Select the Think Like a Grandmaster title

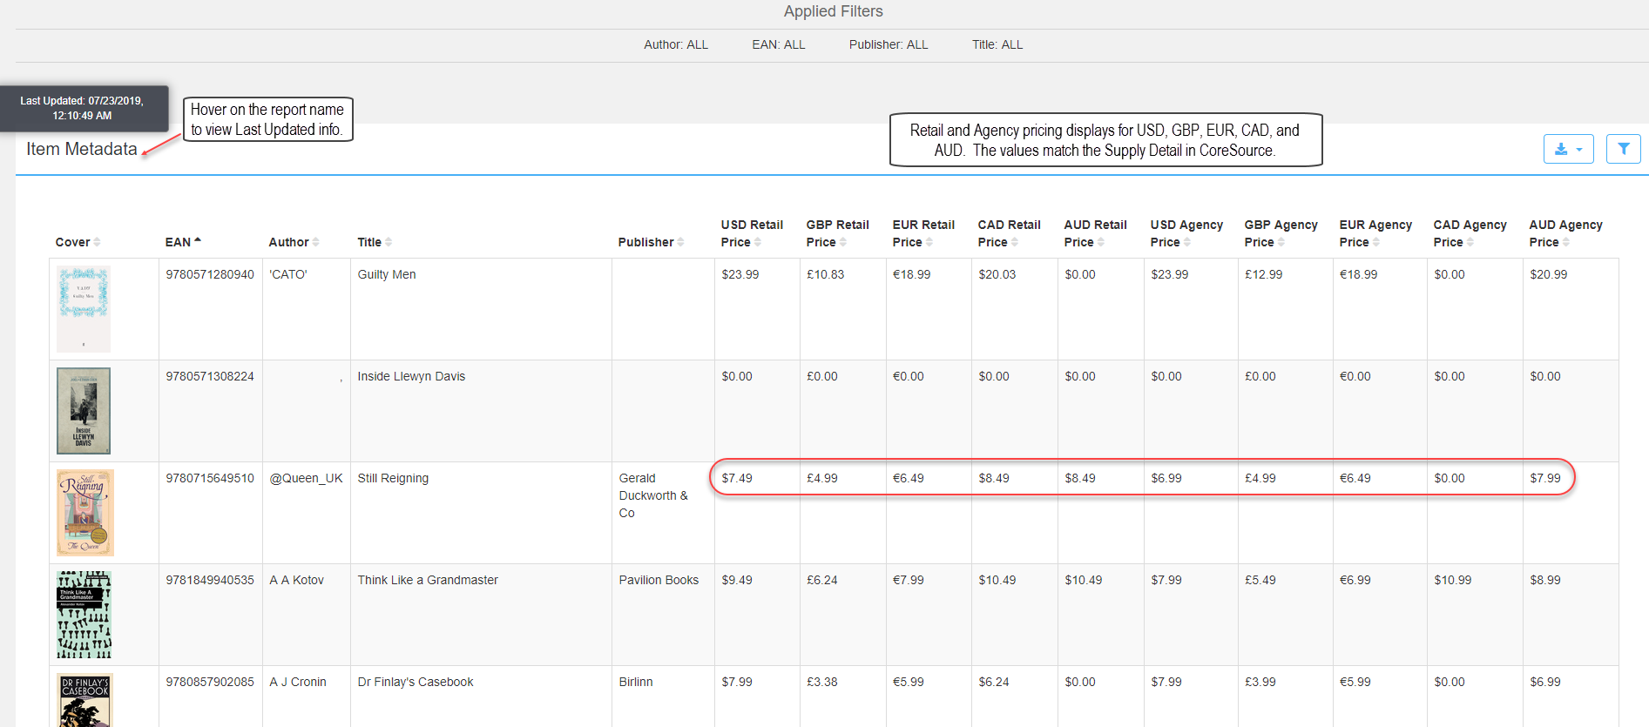click(x=428, y=580)
